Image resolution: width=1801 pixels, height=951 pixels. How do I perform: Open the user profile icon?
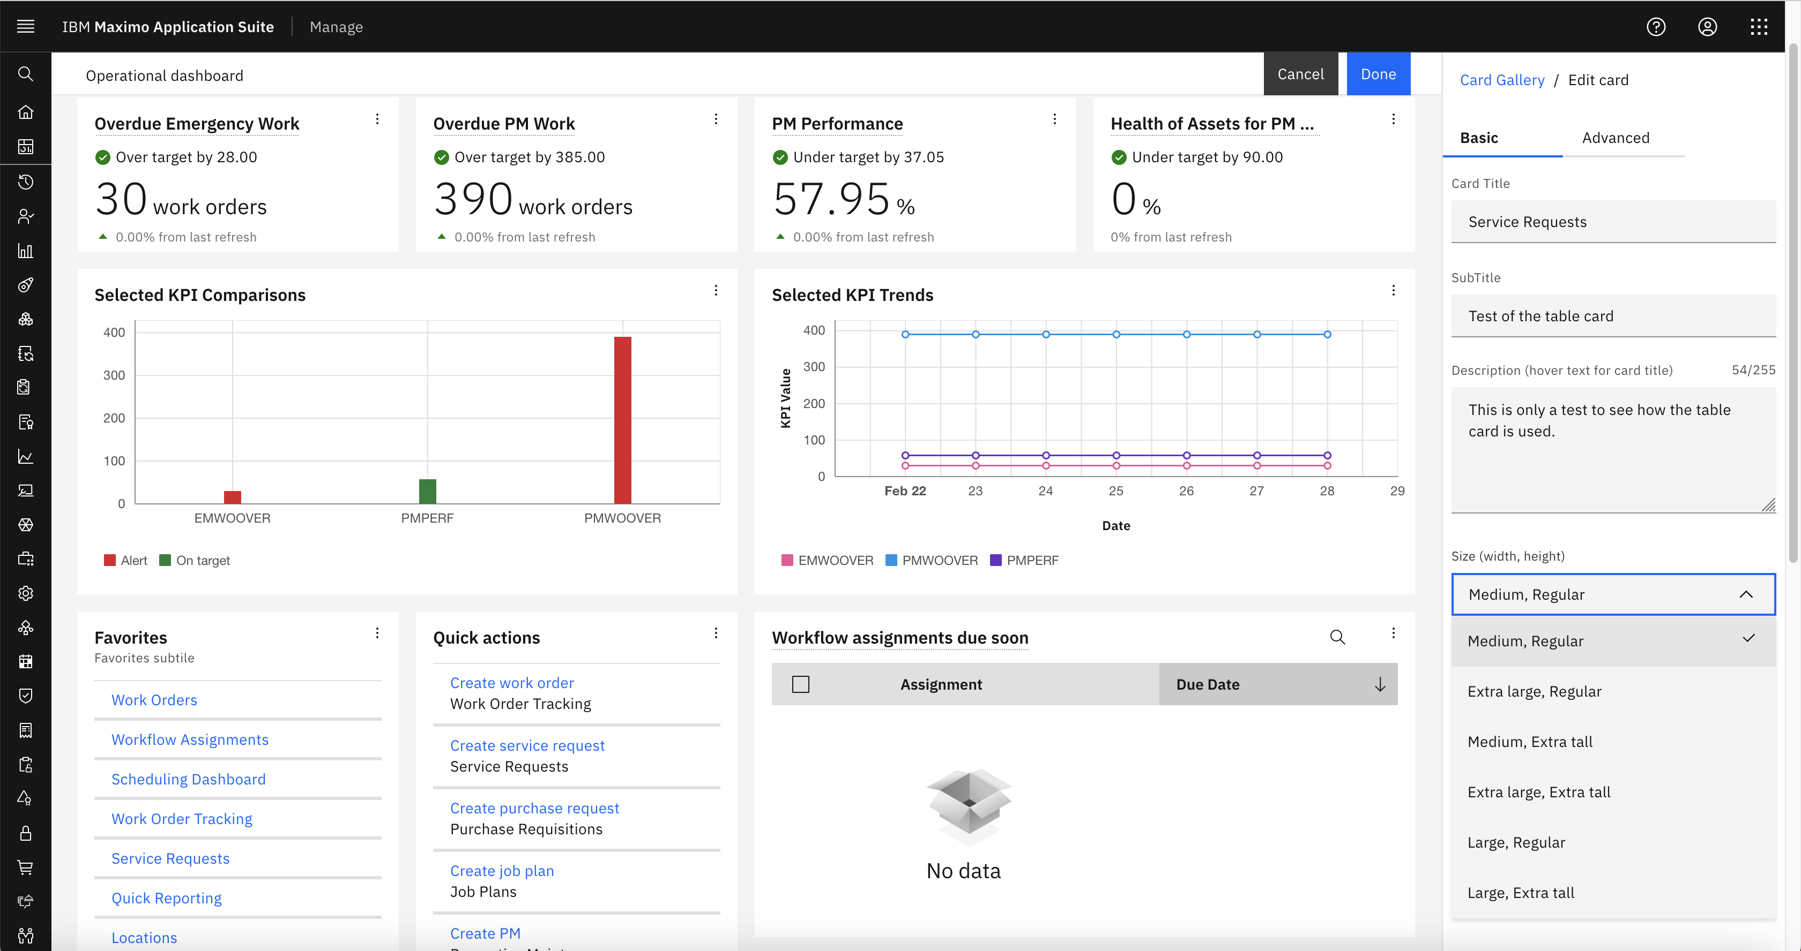[x=1707, y=27]
